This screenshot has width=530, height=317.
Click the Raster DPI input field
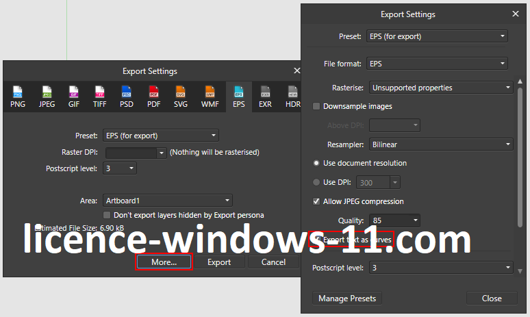[131, 152]
